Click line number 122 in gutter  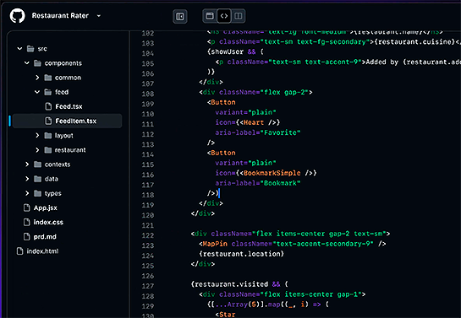pos(148,235)
